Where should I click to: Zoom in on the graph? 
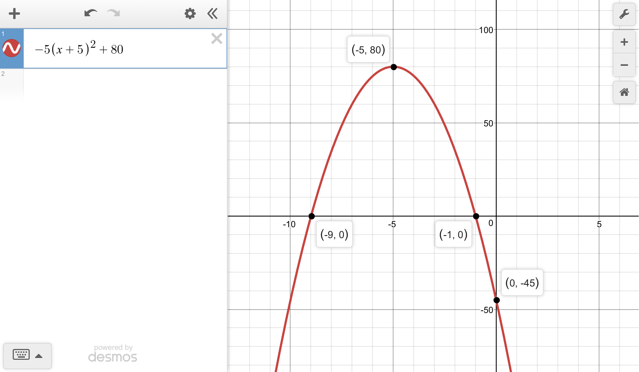624,42
